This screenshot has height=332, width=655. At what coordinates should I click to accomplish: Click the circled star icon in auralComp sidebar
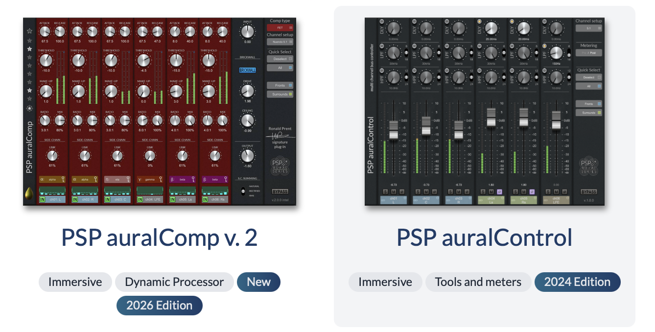(x=29, y=109)
